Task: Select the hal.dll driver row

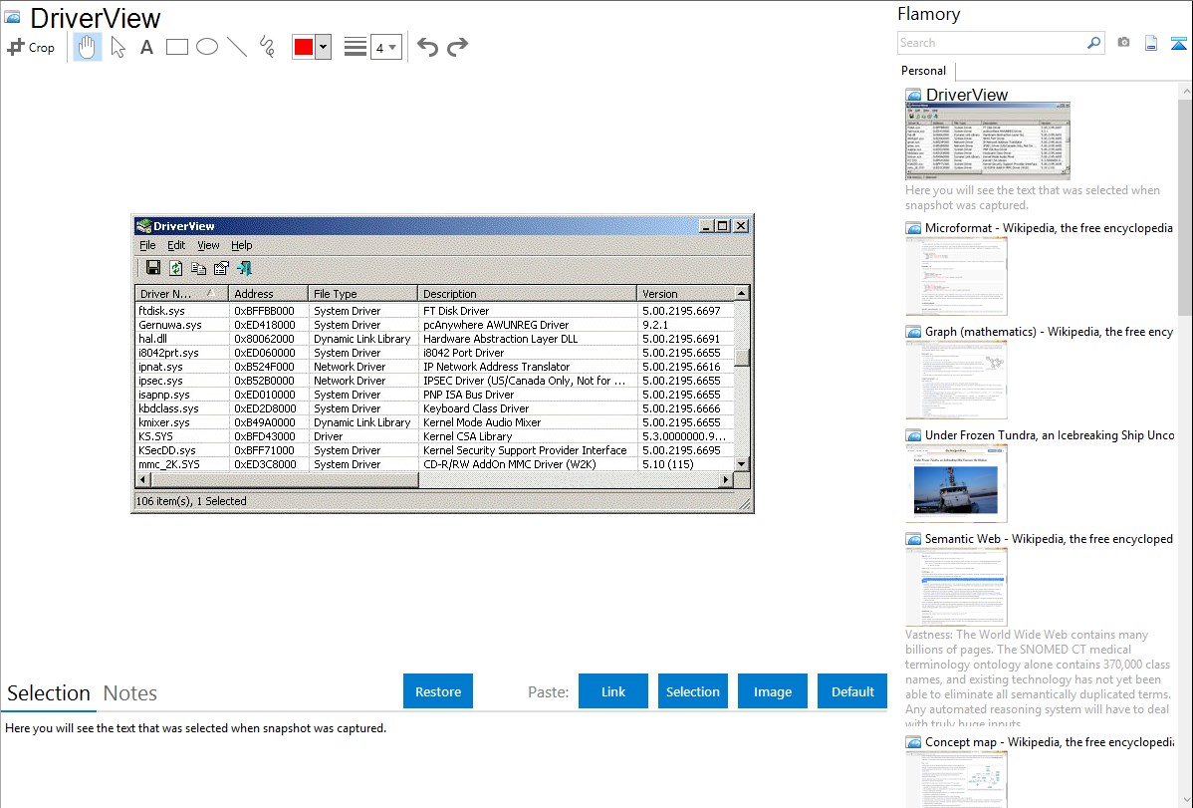Action: coord(434,339)
